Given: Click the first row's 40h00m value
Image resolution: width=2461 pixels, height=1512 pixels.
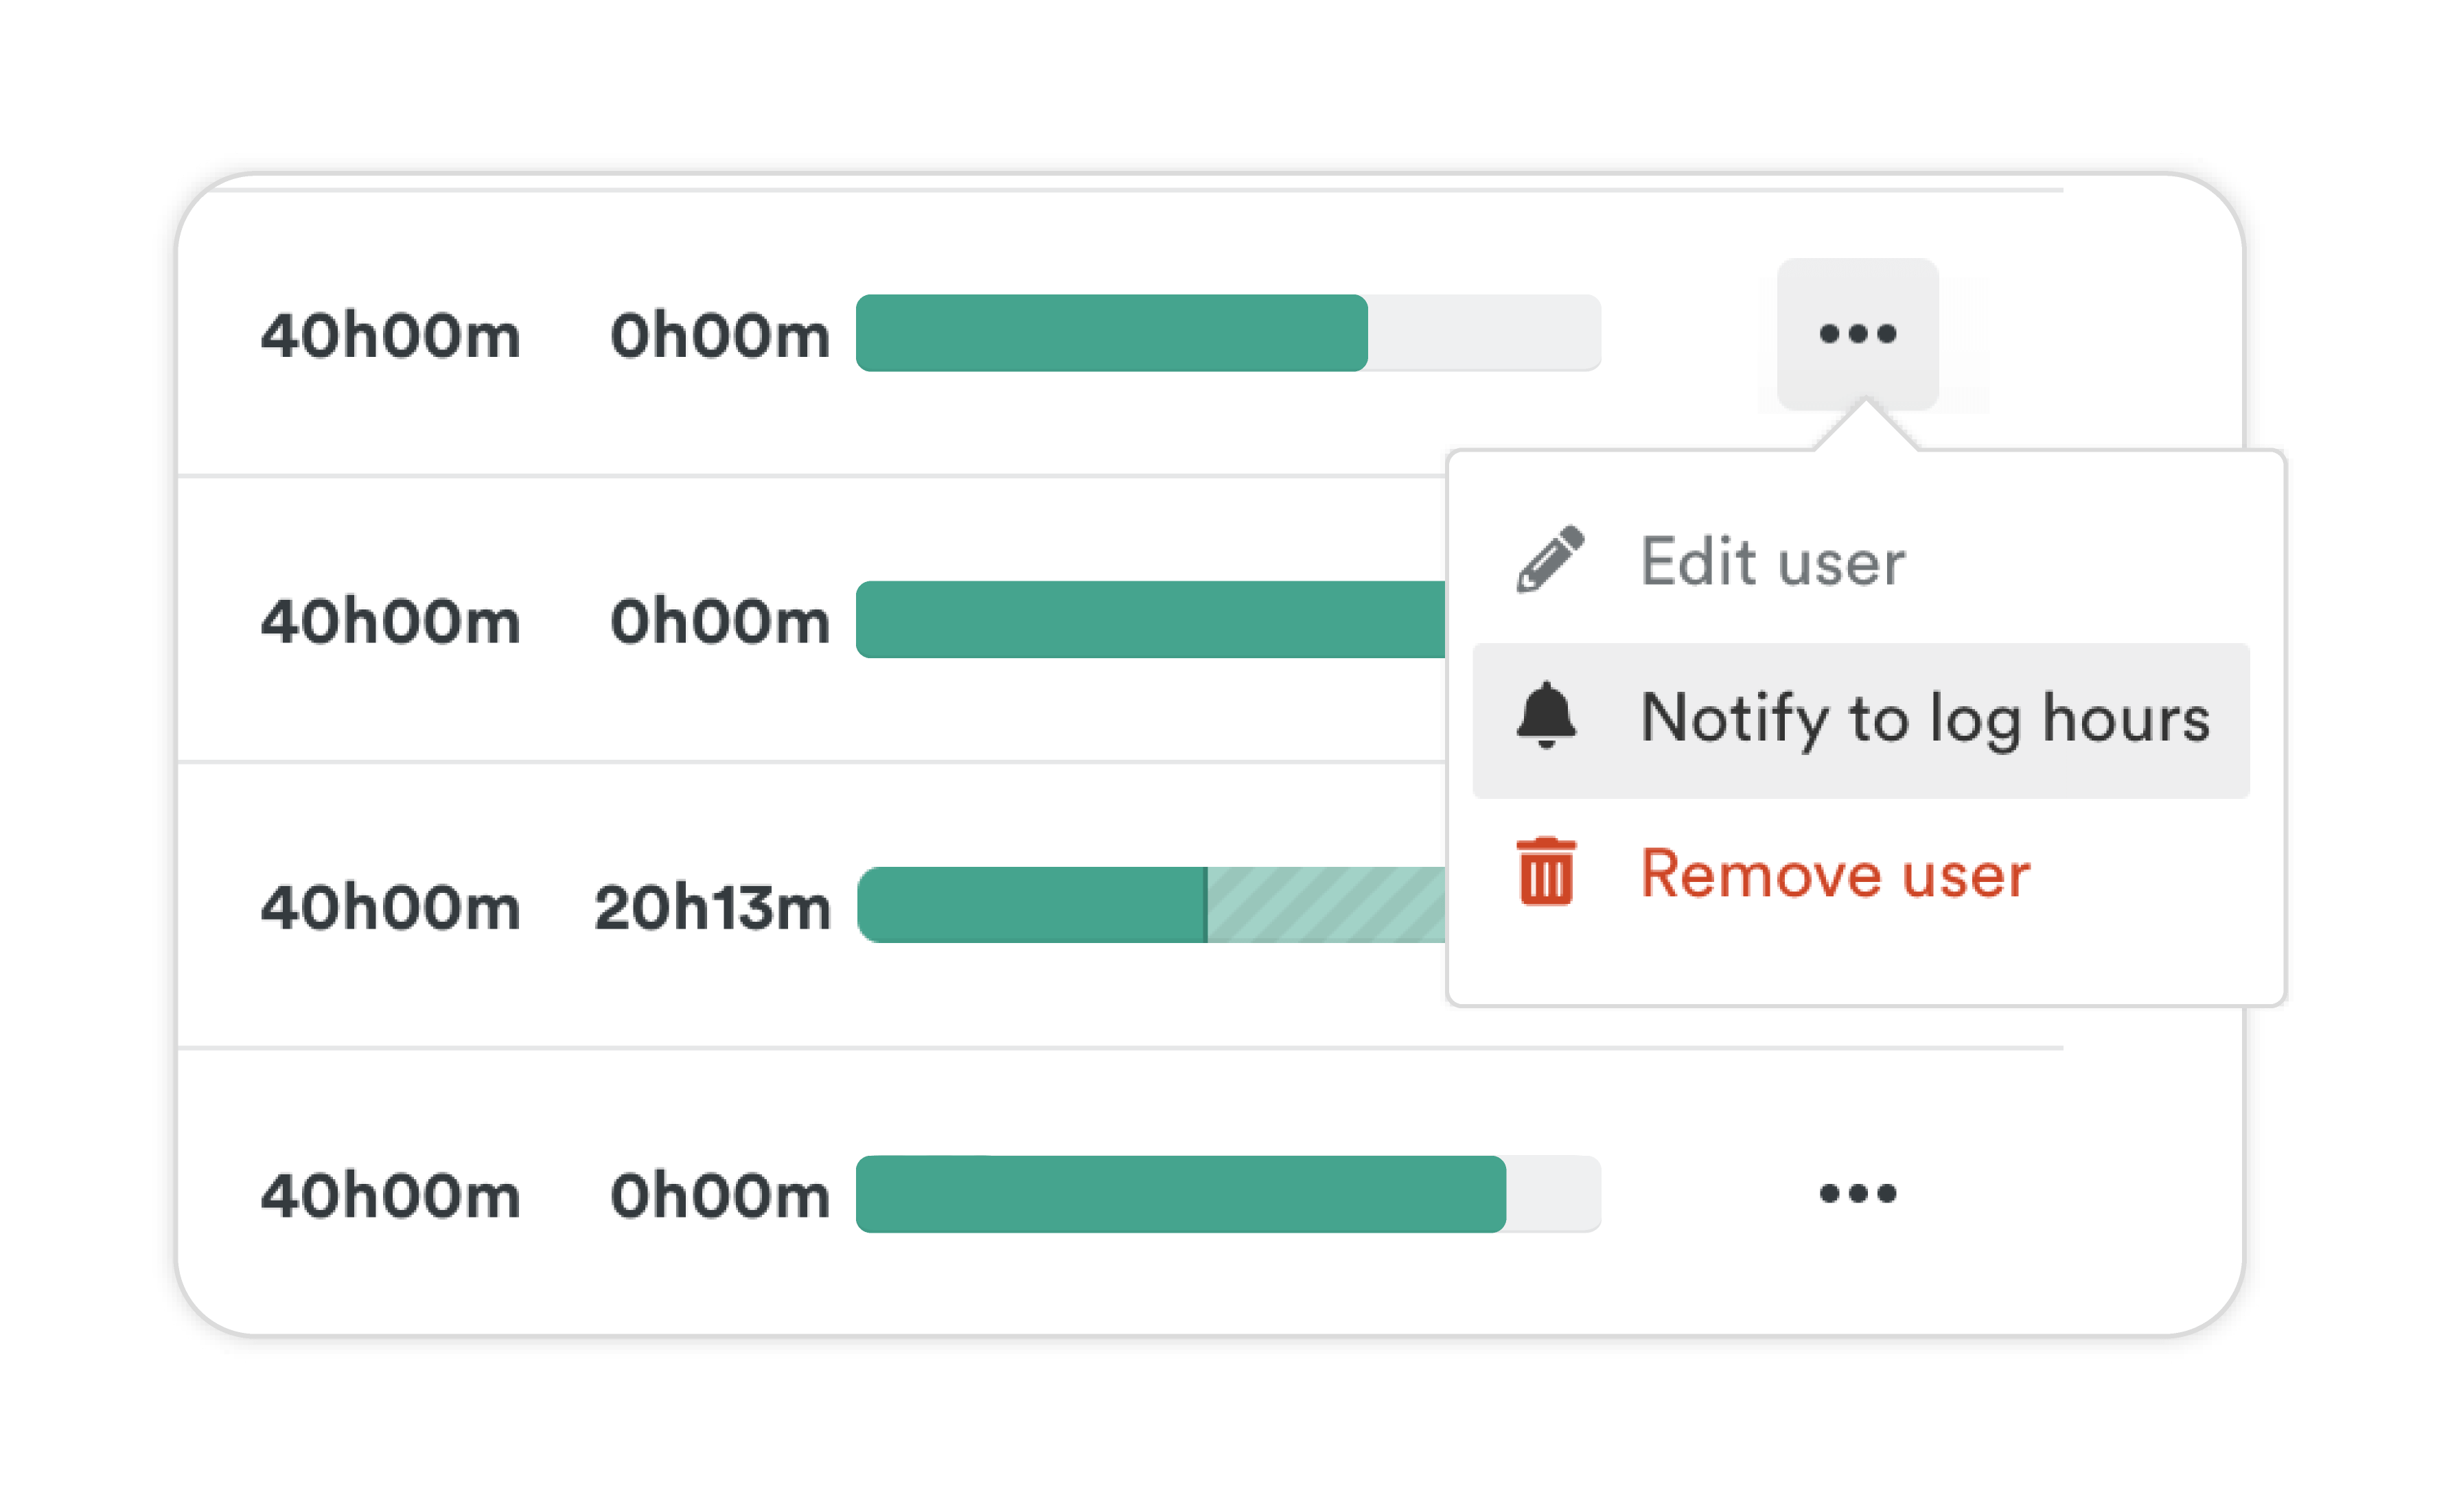Looking at the screenshot, I should click(x=390, y=336).
